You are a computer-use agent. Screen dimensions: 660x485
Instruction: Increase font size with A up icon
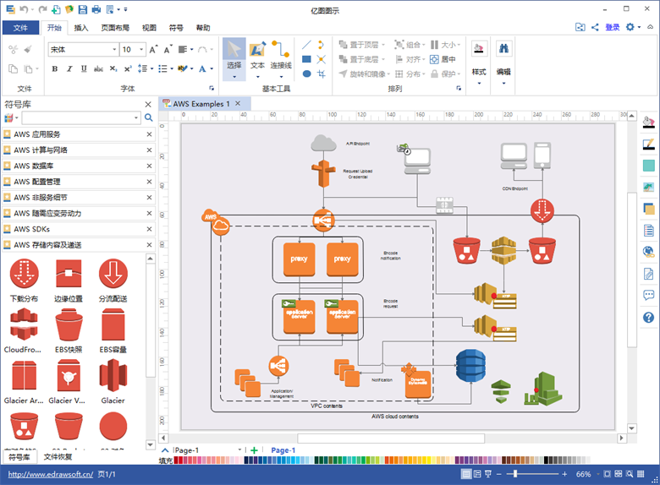click(153, 50)
